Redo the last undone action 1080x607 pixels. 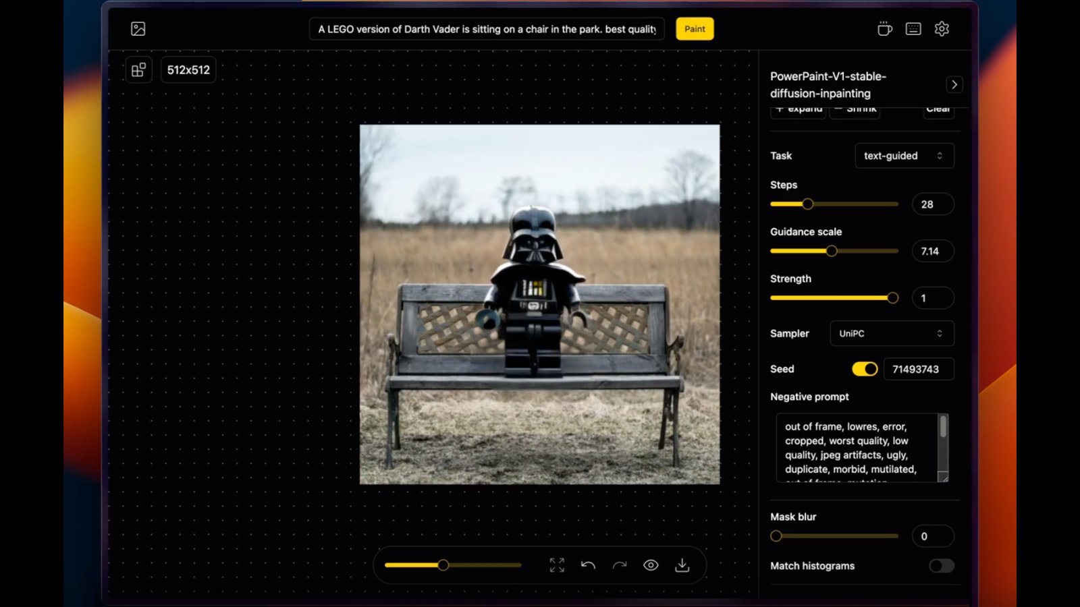(x=620, y=565)
